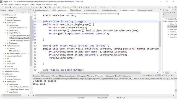Click Collapse All in Project Explorer toolbar
Screen dimensions: 177x99
click(x=22, y=13)
